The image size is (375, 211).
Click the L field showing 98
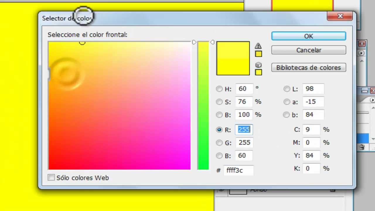point(313,89)
